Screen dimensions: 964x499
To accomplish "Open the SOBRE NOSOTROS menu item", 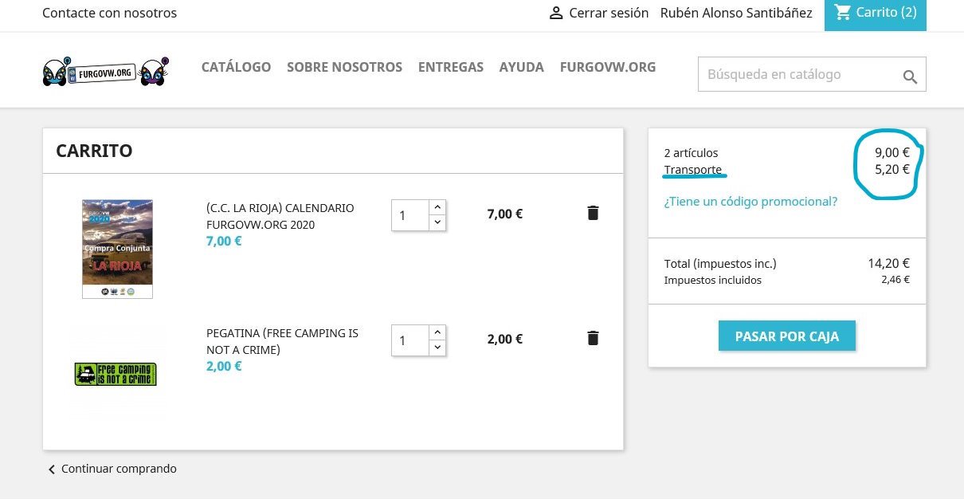I will pyautogui.click(x=344, y=67).
